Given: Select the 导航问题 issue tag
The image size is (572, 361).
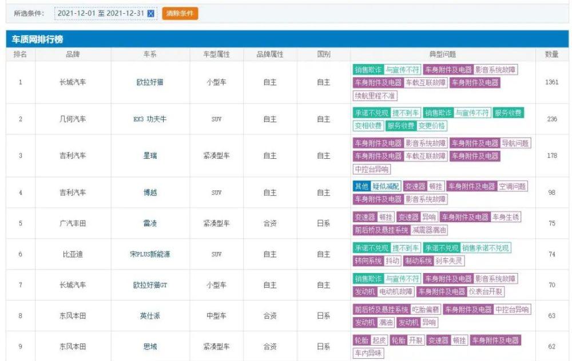Looking at the screenshot, I should click(515, 143).
